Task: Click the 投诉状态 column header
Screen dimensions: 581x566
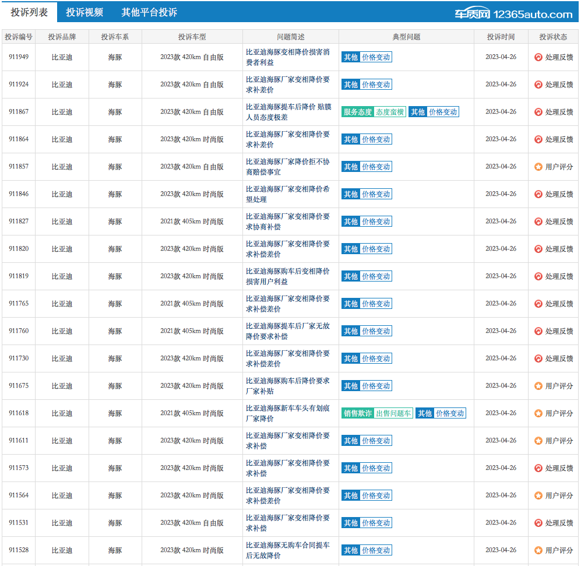Action: (553, 37)
